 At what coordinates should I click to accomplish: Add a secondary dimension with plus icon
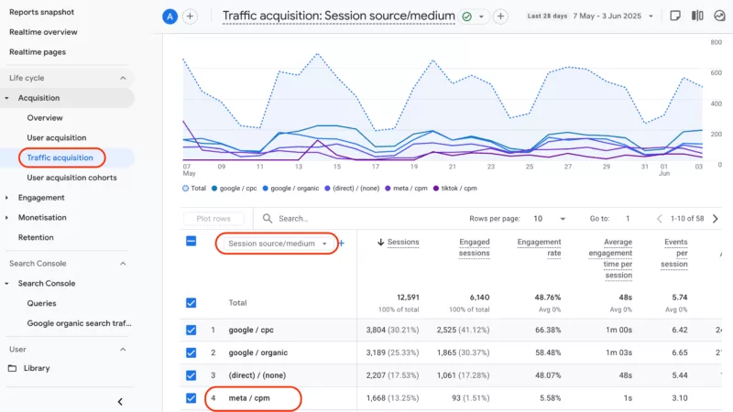341,244
